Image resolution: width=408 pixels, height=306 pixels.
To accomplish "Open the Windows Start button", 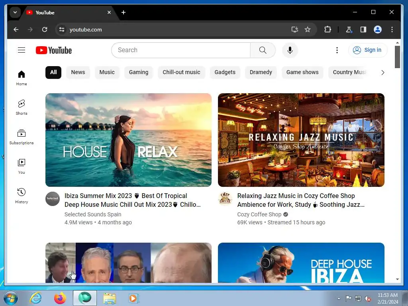I will click(11, 298).
